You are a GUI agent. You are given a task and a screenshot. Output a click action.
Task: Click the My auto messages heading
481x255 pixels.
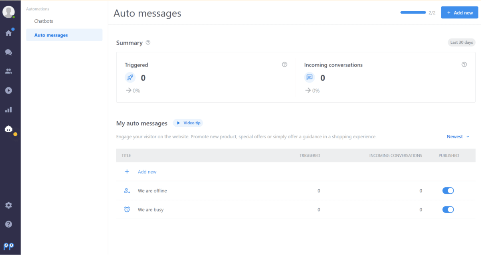point(142,123)
